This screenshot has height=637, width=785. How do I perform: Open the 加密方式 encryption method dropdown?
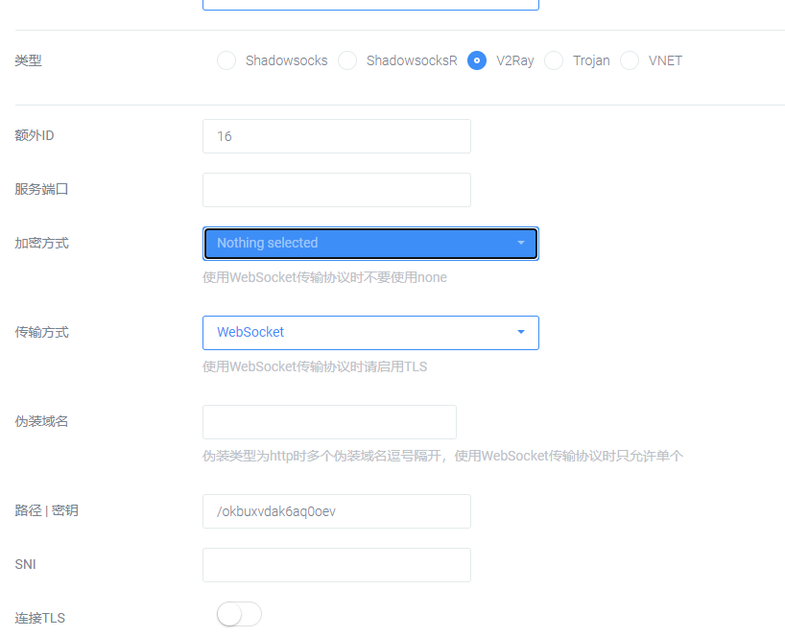pos(370,243)
